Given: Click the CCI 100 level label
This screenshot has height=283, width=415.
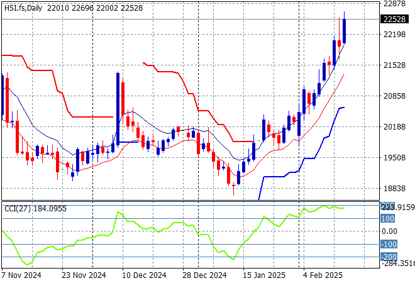Looking at the screenshot, I should [388, 219].
